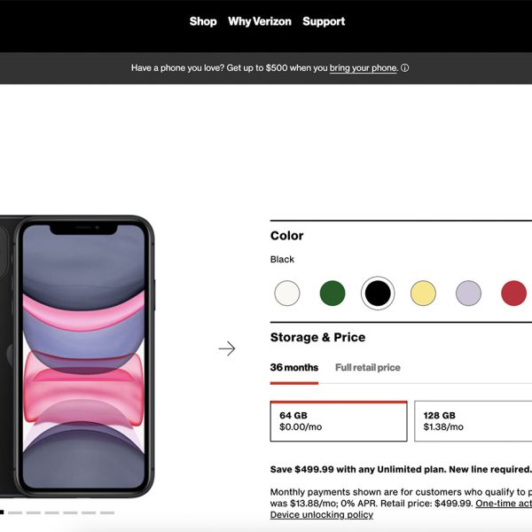Select the purple color swatch
532x532 pixels.
pyautogui.click(x=468, y=293)
